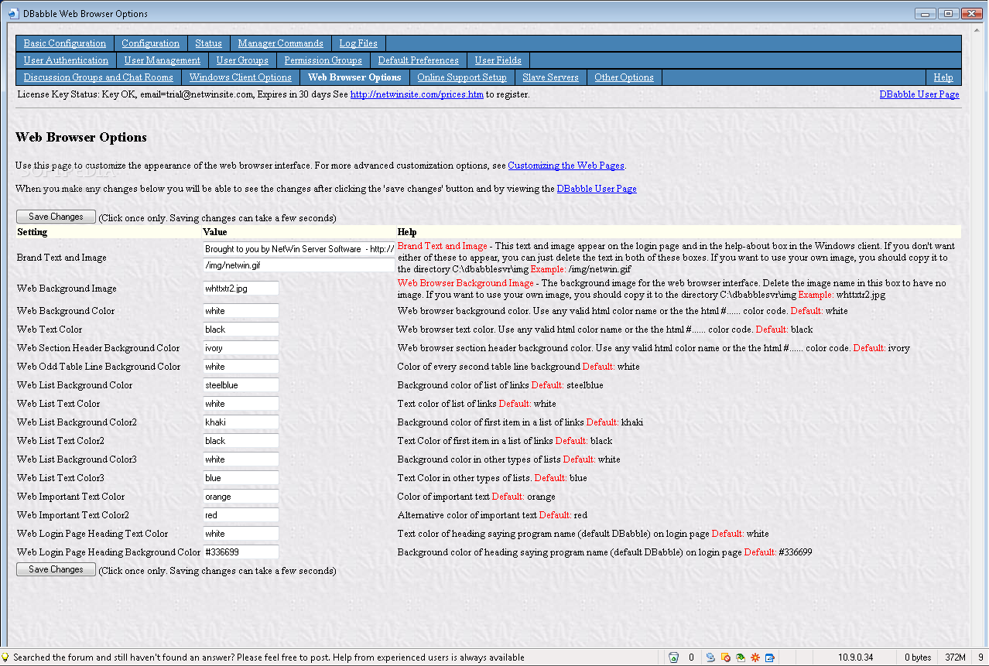Click the blocked content icon in status bar
The image size is (989, 666).
[x=725, y=657]
